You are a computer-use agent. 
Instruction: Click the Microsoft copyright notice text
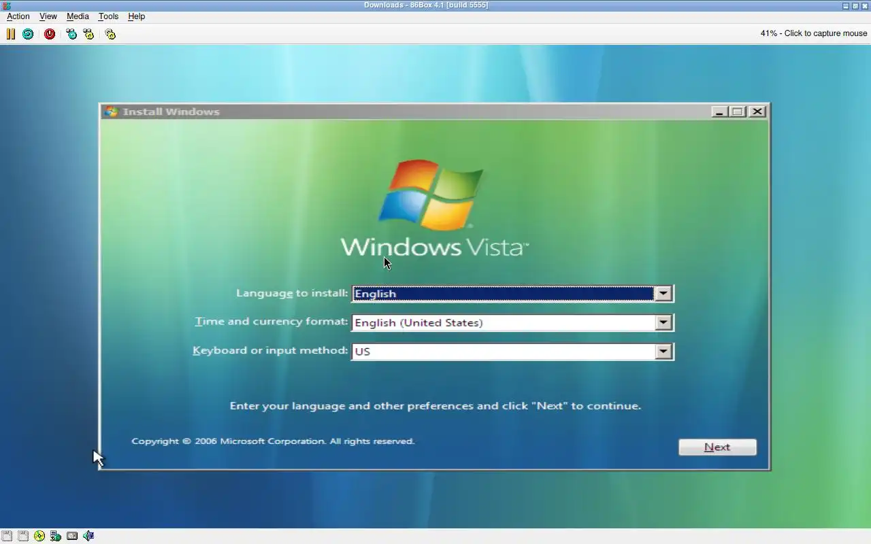click(273, 441)
